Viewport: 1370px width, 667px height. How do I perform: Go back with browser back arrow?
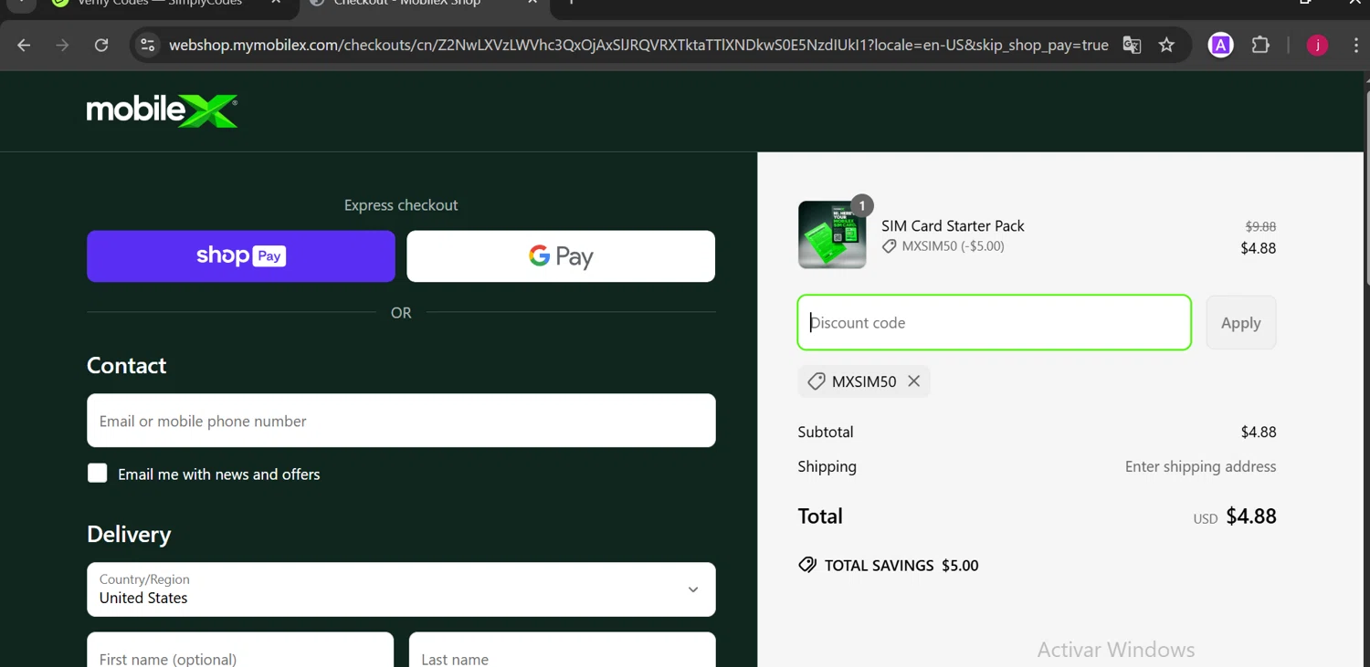click(24, 45)
